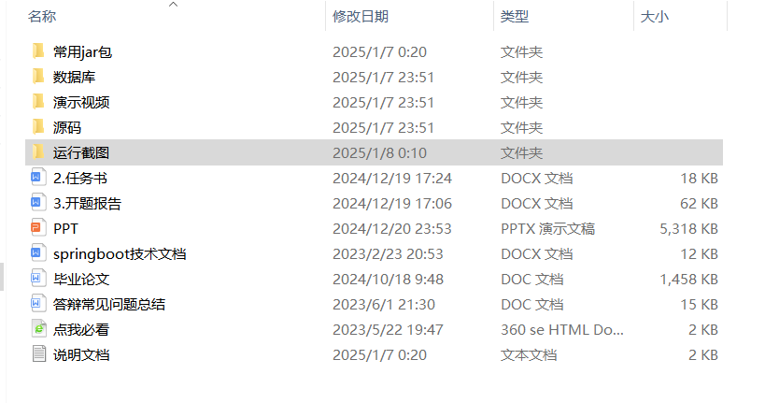Sort files by 名称 column header
The height and width of the screenshot is (403, 765).
tap(42, 16)
